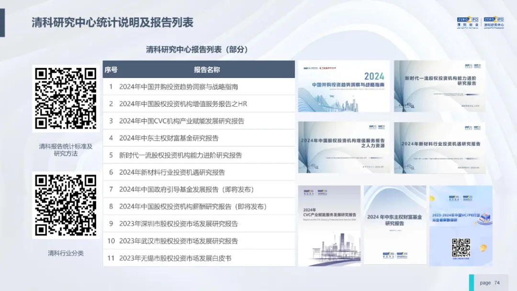Open the 2023-2024年中国VC/PE行业 cover thumbnail
This screenshot has width=517, height=291.
point(461,225)
